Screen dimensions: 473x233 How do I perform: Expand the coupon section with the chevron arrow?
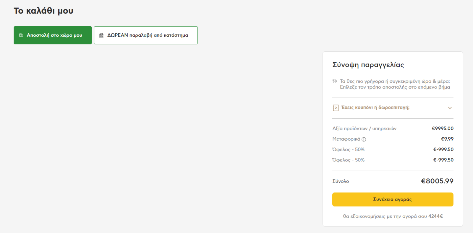[x=450, y=108]
